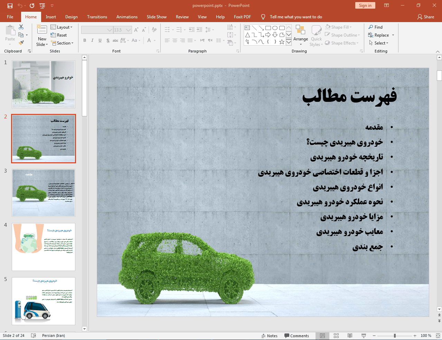Toggle the Comments pane
The height and width of the screenshot is (340, 442).
(x=297, y=336)
